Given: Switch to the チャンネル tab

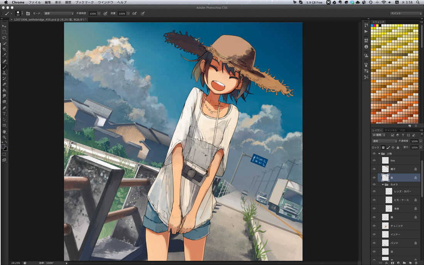Looking at the screenshot, I should [x=391, y=130].
